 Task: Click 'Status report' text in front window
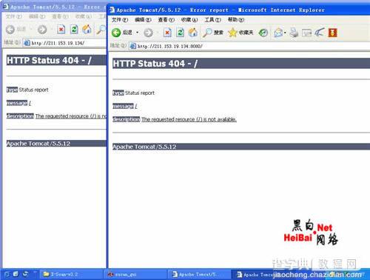[140, 93]
